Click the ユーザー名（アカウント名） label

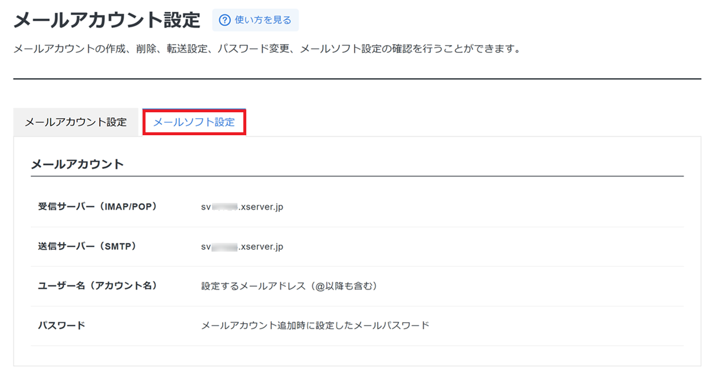coord(97,286)
